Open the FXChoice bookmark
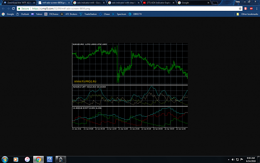260x163 pixels. click(52, 14)
